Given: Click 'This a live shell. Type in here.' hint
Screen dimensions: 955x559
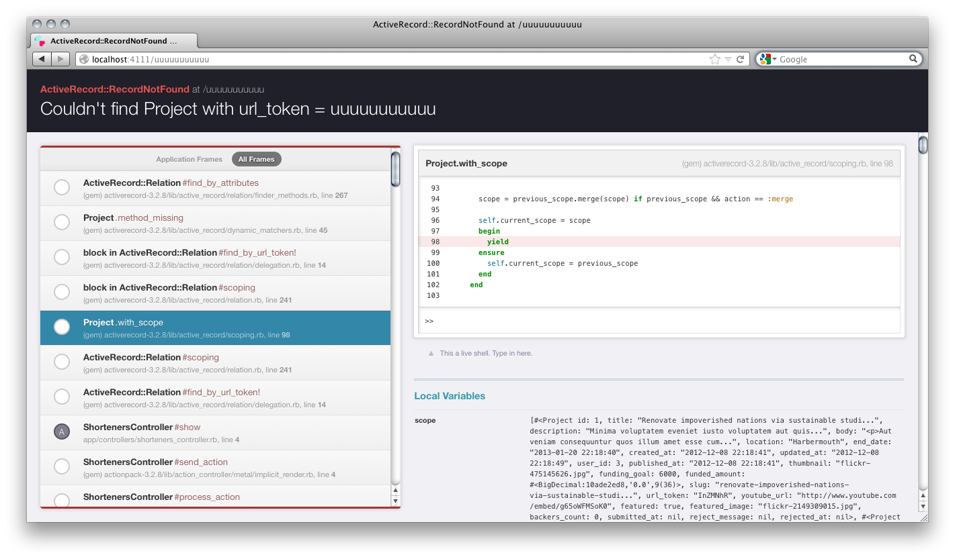Looking at the screenshot, I should (486, 353).
